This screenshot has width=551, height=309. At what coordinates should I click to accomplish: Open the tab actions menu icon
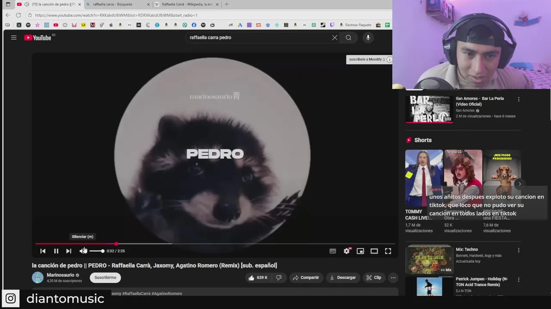tap(8, 4)
